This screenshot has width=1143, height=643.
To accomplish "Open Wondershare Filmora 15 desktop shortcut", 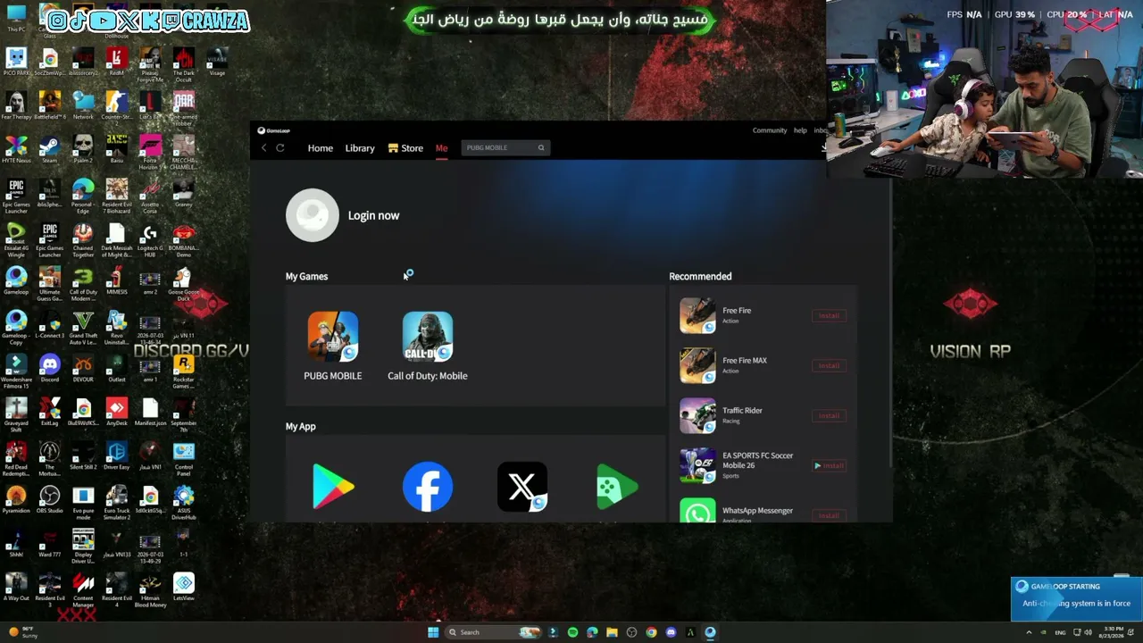I will click(16, 371).
